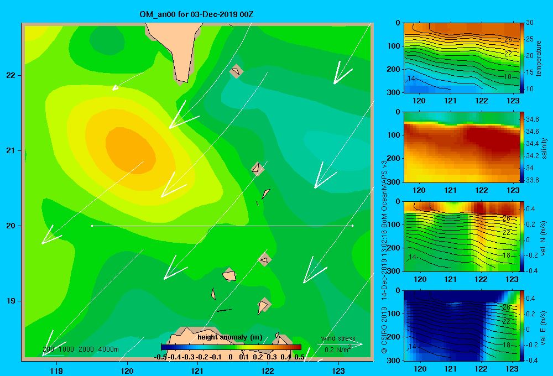Click the CSIRO BoM OceanMAPS v3 copyright text
This screenshot has height=376, width=553.
coord(384,257)
